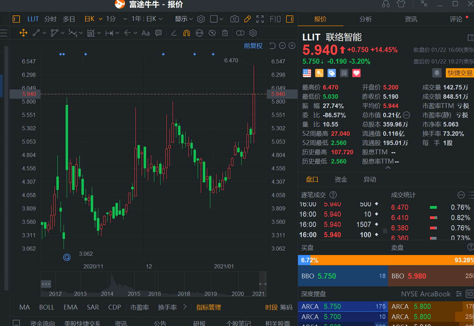Select the arrow annotation tool

click(x=128, y=33)
